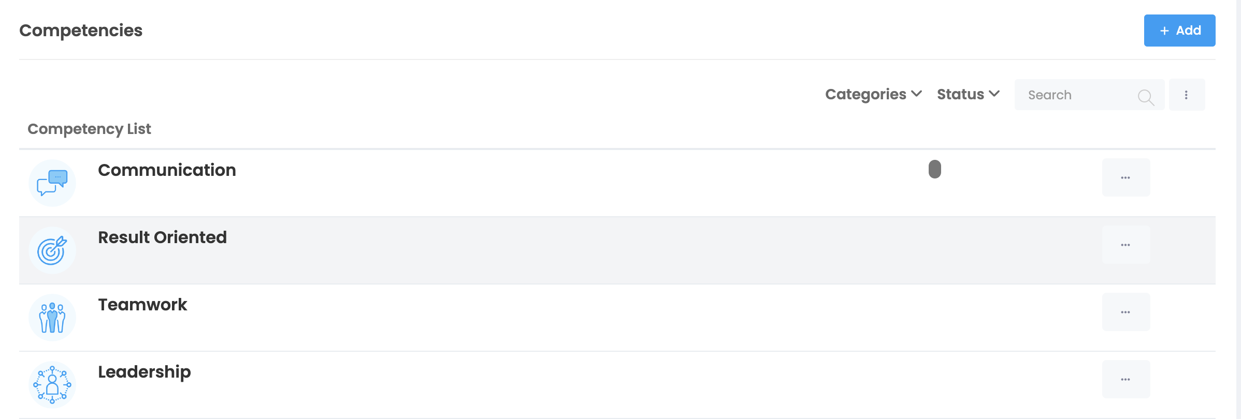1241x419 pixels.
Task: Open the Communication competency name
Action: [167, 170]
